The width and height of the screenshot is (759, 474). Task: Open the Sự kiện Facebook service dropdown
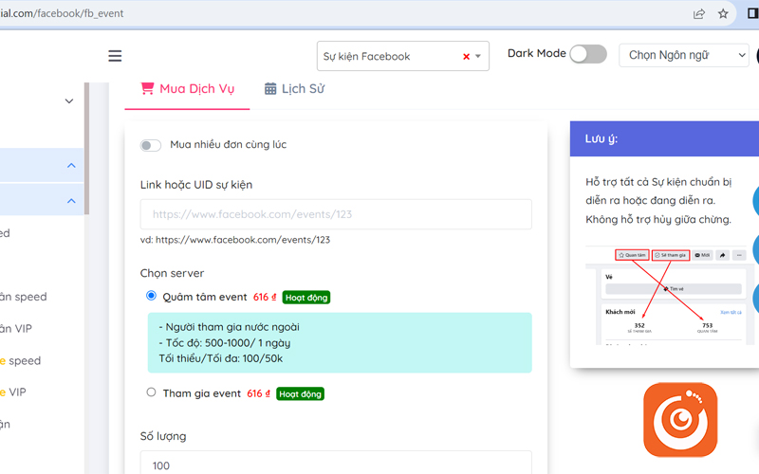tap(402, 56)
